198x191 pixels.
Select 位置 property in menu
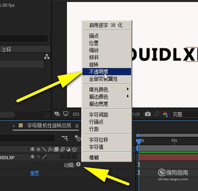[107, 43]
